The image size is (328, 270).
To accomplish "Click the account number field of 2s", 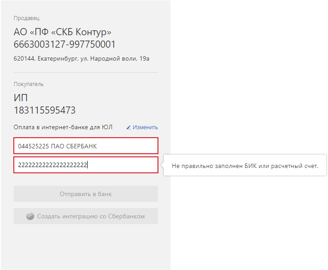I will click(x=86, y=165).
